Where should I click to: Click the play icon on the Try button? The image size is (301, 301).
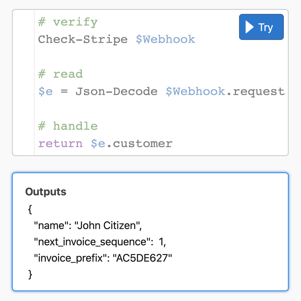click(x=249, y=27)
